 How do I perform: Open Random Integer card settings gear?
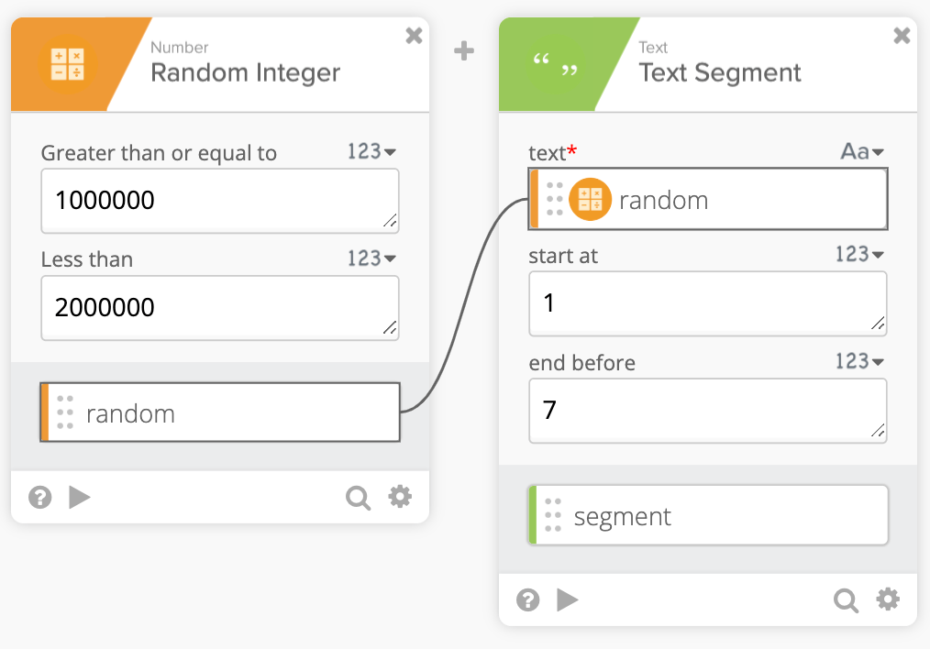click(x=400, y=497)
